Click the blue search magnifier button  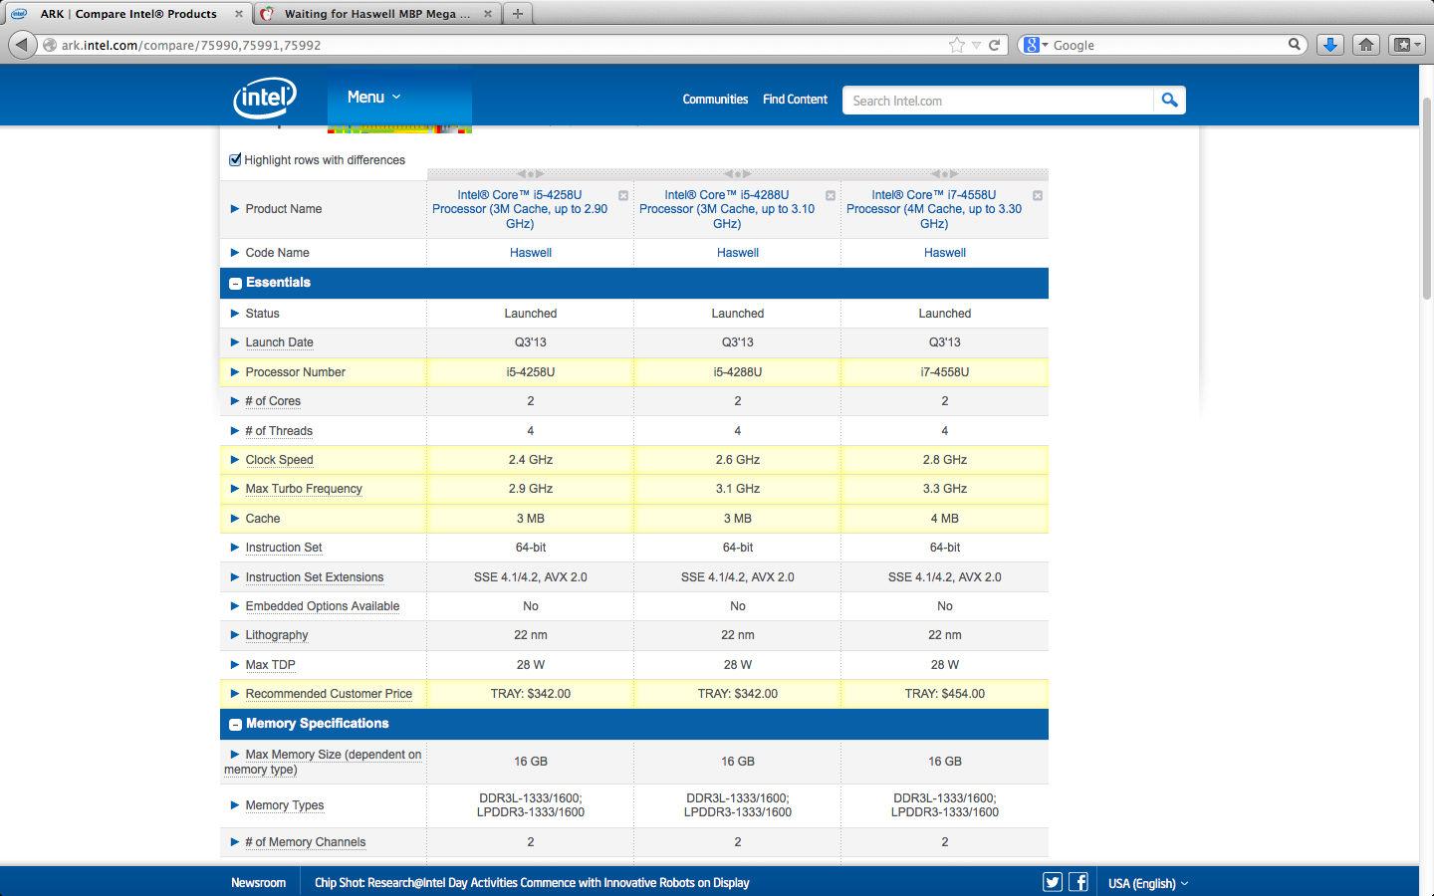point(1170,100)
